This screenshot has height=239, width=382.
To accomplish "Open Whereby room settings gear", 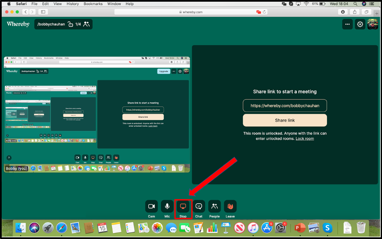I will click(360, 24).
